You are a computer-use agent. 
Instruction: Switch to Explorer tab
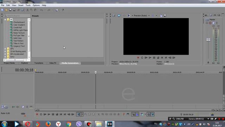tap(25, 63)
